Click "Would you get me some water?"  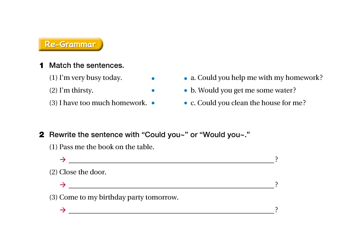(x=243, y=91)
